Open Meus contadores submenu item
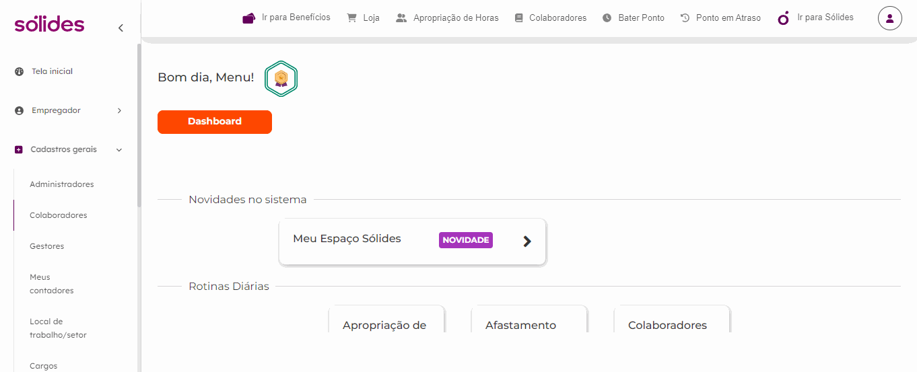Screen dimensions: 917x372 tap(52, 284)
